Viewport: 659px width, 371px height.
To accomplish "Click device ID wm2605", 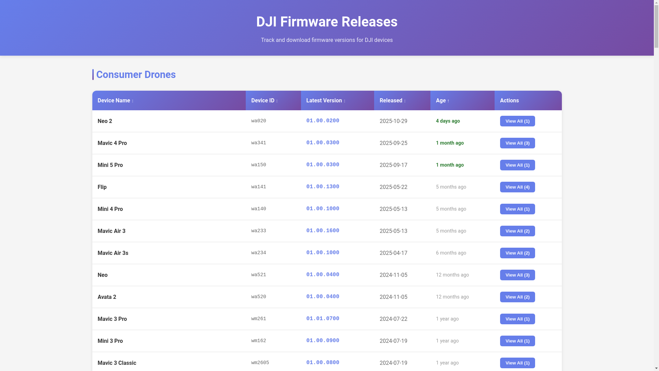I will [260, 363].
